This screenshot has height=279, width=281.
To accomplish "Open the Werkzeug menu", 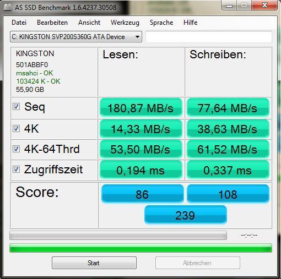I will tap(125, 23).
